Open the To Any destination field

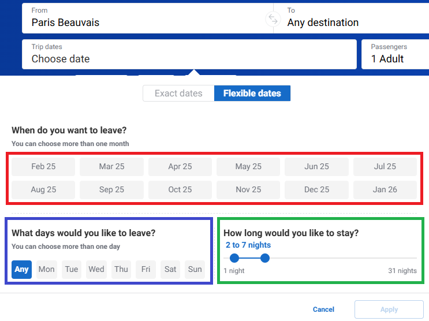pos(352,17)
